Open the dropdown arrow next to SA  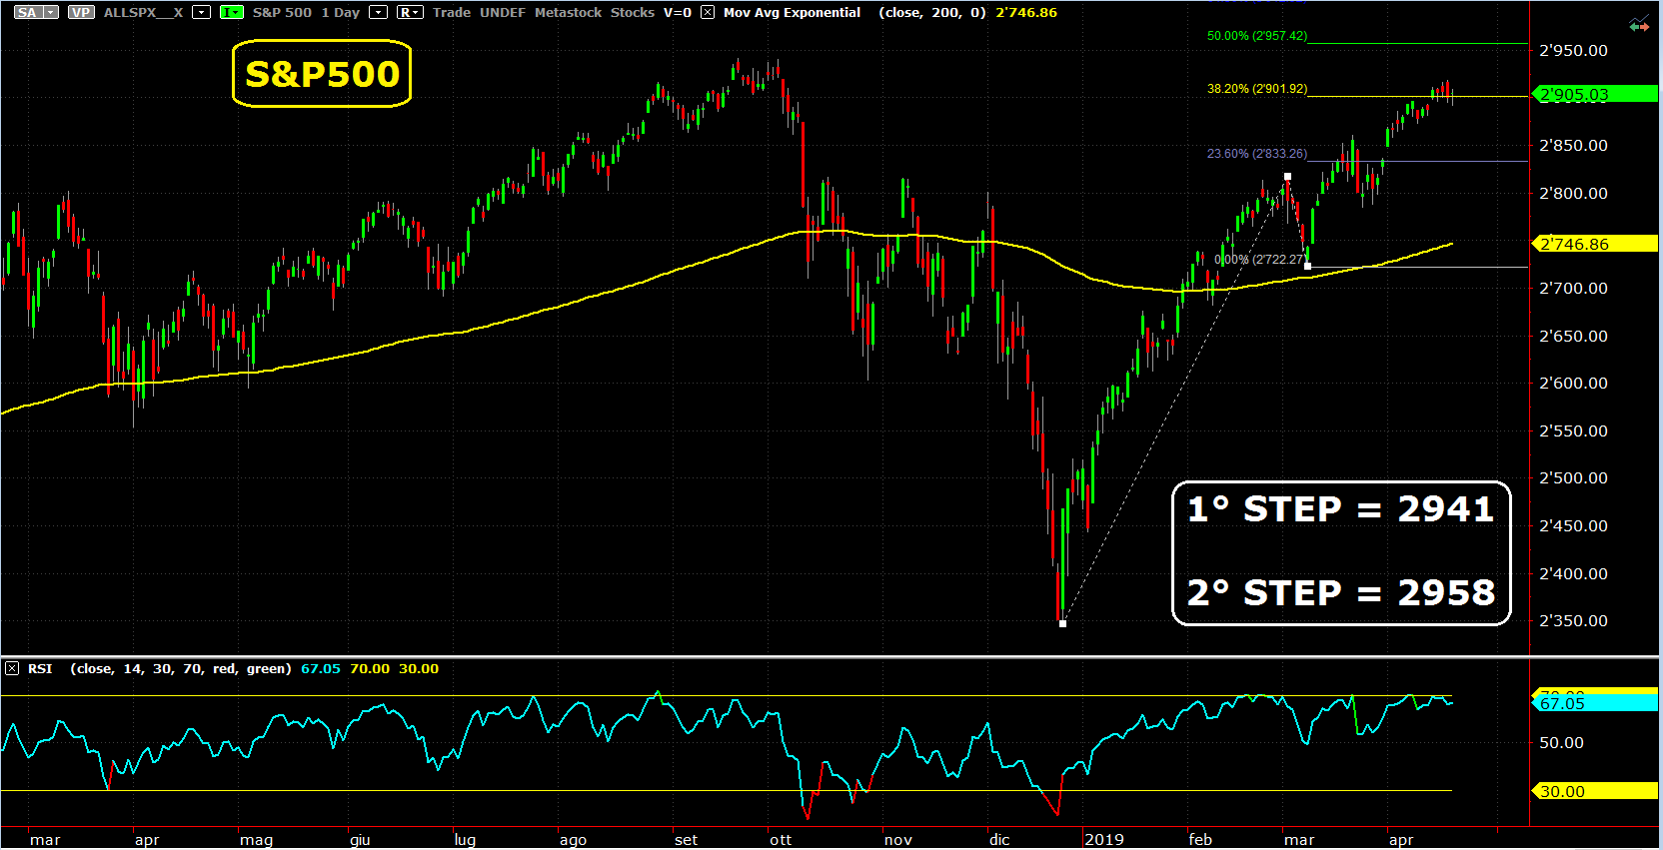coord(50,13)
